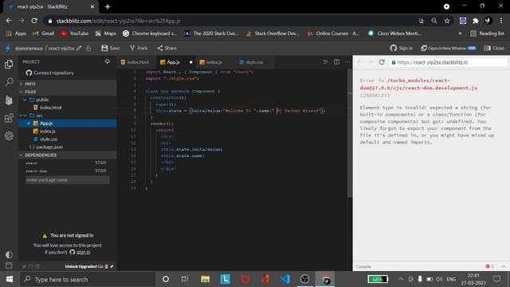Open the settings gear in the sidebar
This screenshot has width=510, height=287.
pos(9,136)
